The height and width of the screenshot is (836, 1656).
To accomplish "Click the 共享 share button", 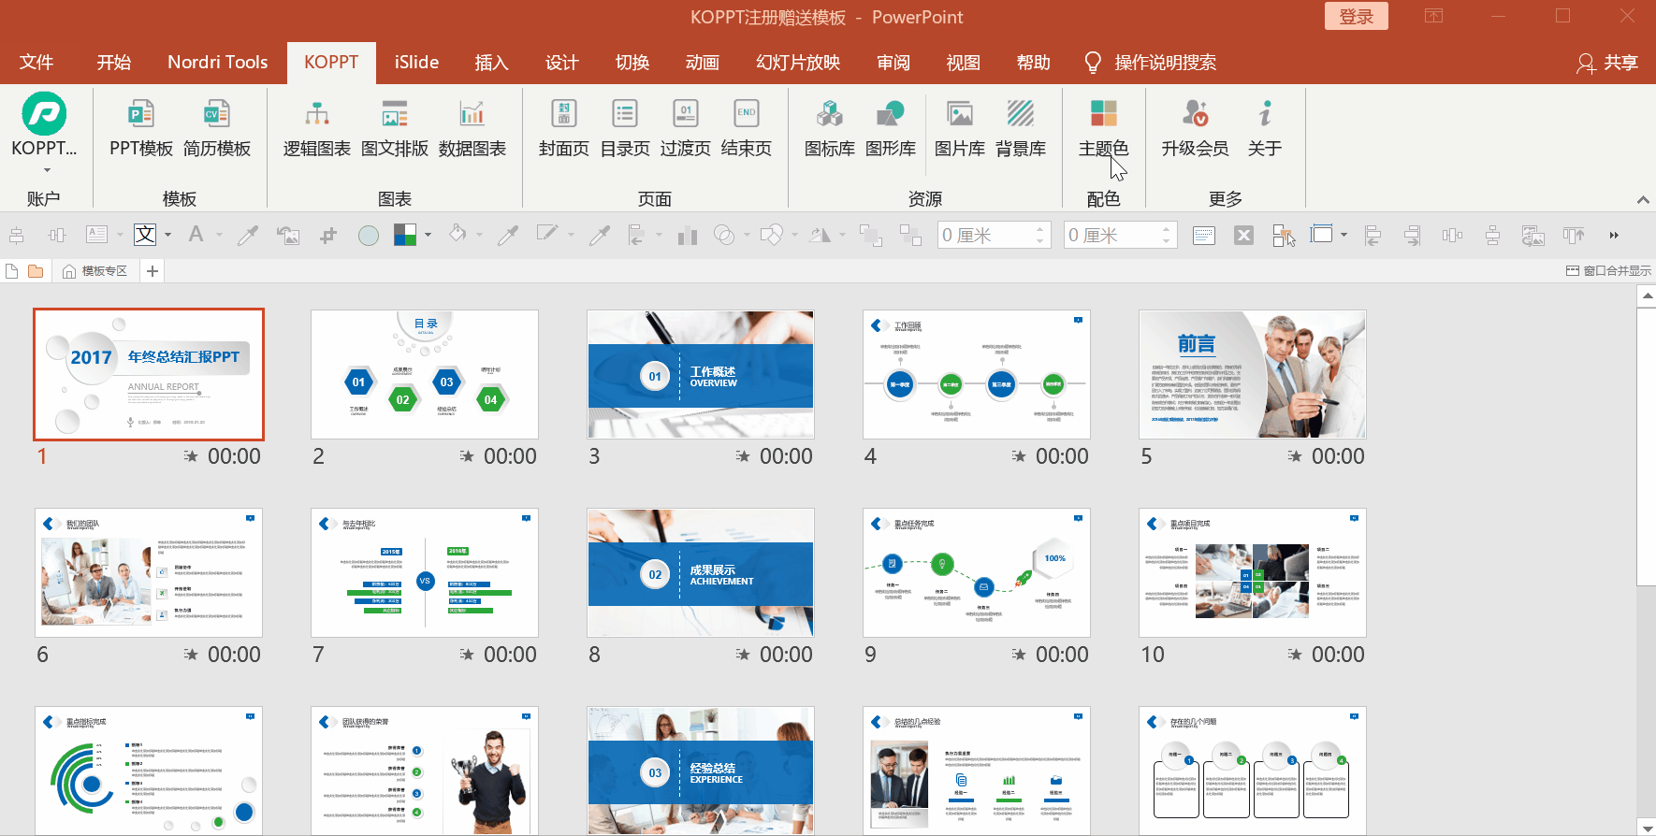I will [x=1608, y=63].
